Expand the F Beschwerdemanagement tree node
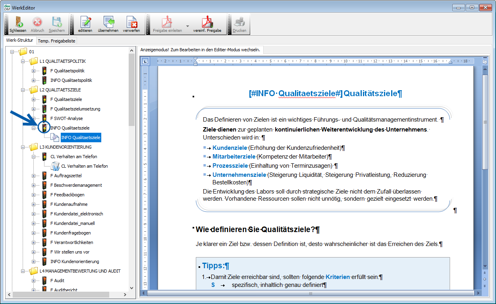Screen dimensions: 496x304 coord(34,185)
